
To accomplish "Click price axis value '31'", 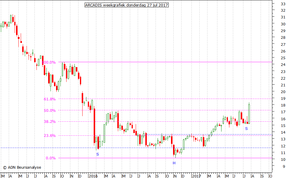I will click(283, 17).
